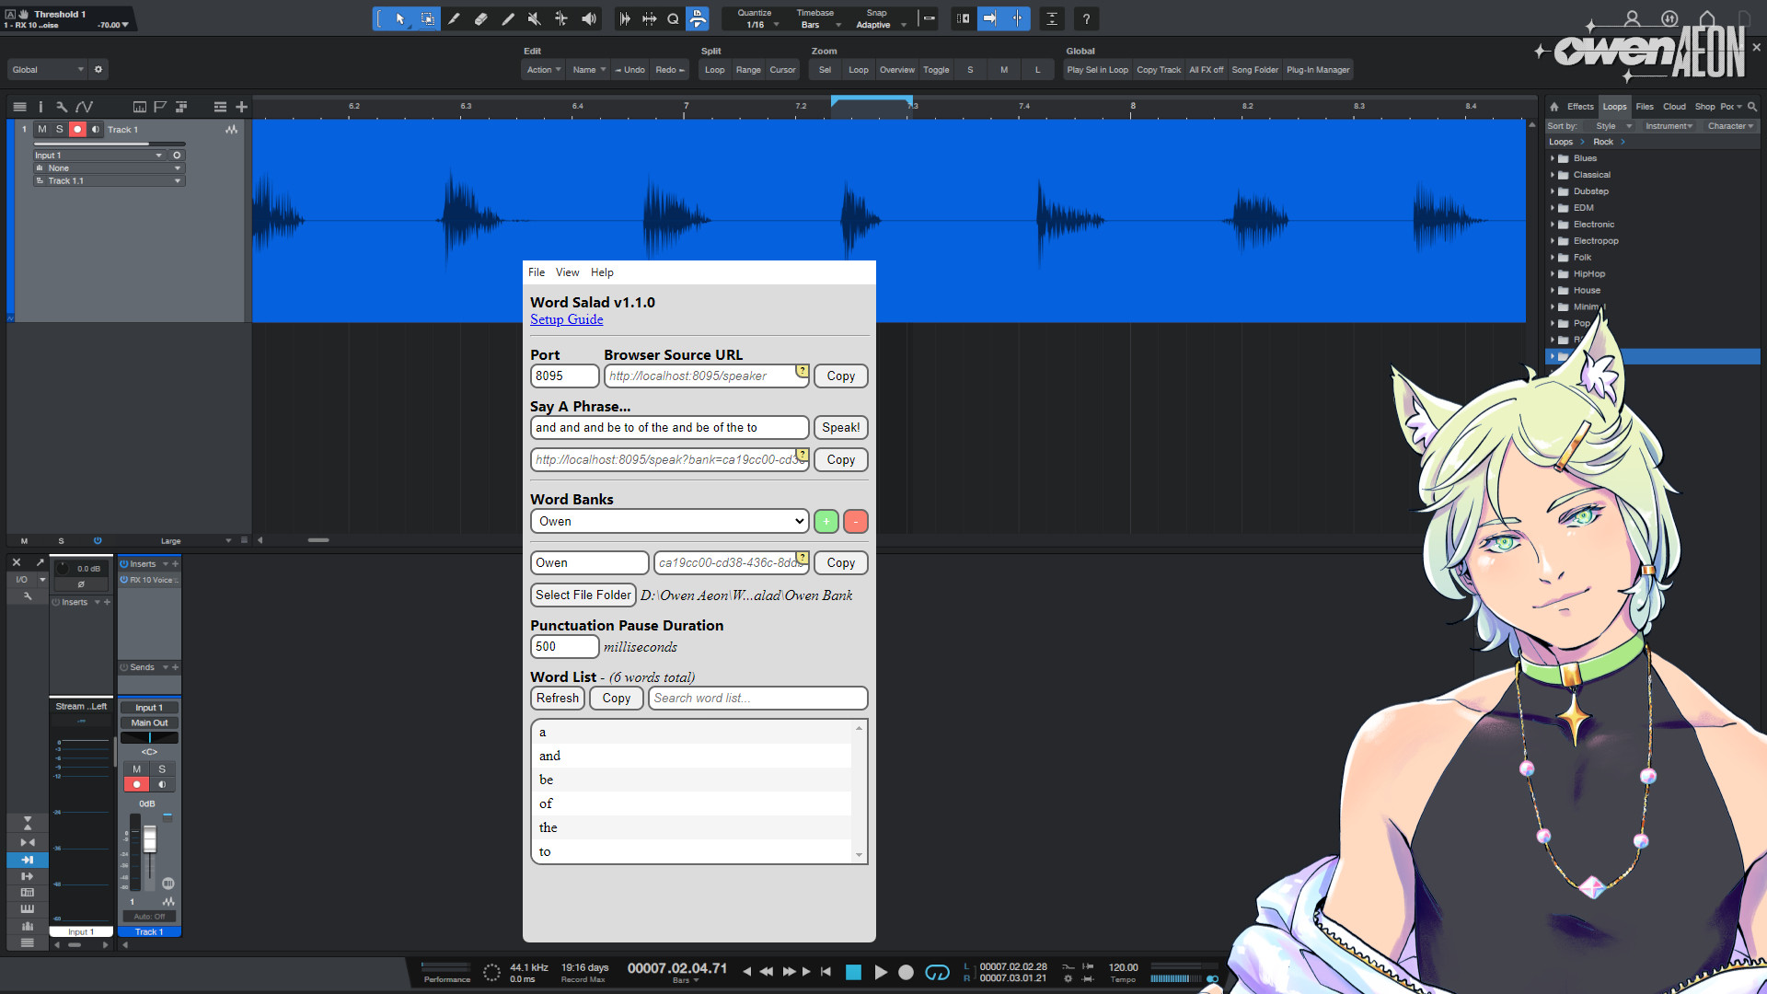This screenshot has width=1767, height=994.
Task: Toggle autoscroll arrow button in toolbar
Action: 990,18
